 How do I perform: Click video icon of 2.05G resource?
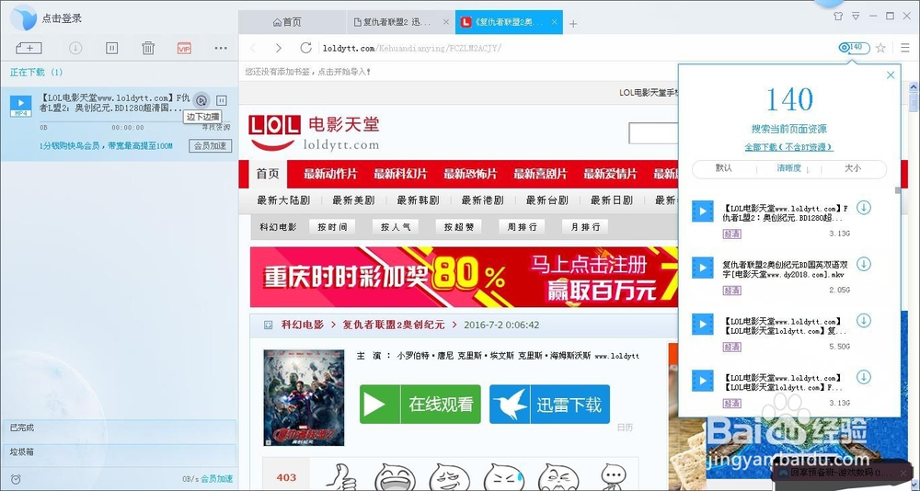pyautogui.click(x=702, y=268)
